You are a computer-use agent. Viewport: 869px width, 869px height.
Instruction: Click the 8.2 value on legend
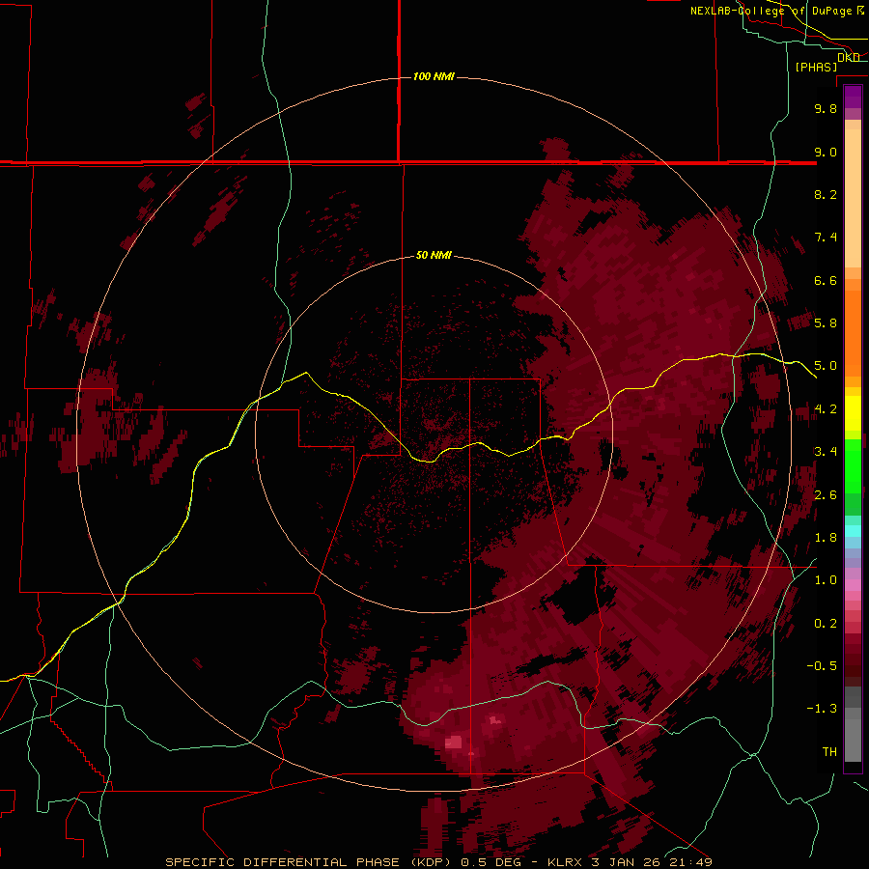pyautogui.click(x=826, y=194)
